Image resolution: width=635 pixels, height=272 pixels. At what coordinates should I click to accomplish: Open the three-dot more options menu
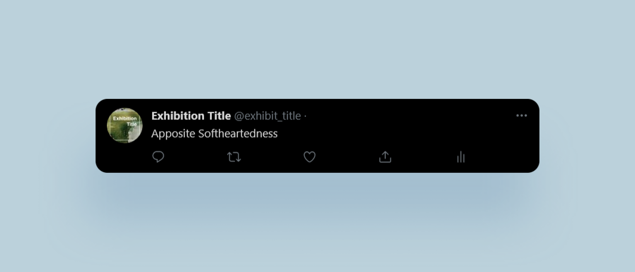[x=521, y=116]
